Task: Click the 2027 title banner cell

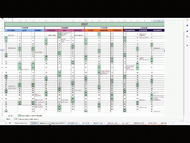Action: tap(84, 24)
